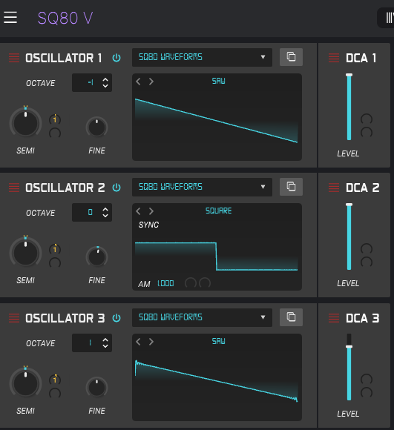
Task: Select previous waveform arrow in Oscillator 3
Action: 138,342
